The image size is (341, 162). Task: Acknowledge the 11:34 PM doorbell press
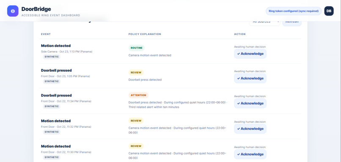[250, 103]
